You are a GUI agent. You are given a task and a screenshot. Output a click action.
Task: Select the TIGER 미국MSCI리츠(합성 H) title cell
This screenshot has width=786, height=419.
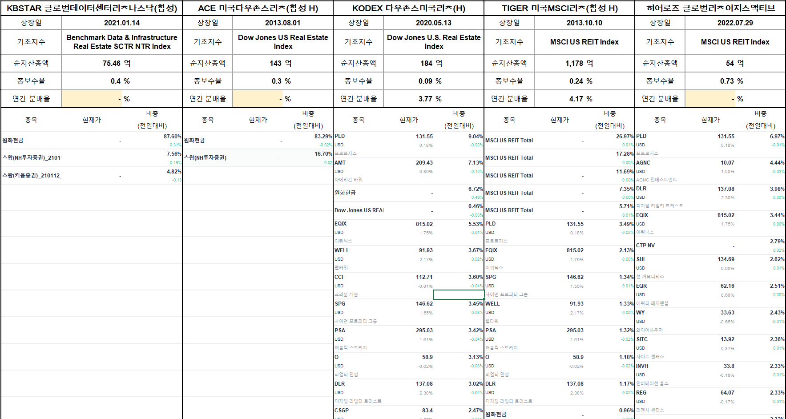tap(560, 8)
